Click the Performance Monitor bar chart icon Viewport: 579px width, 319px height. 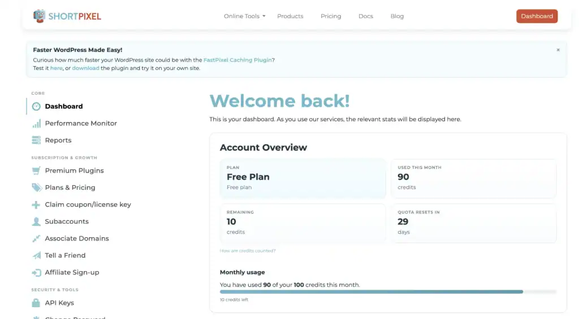(36, 123)
